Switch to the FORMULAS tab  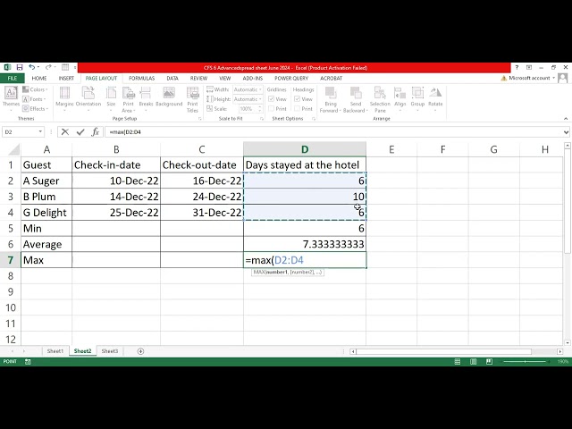click(141, 79)
